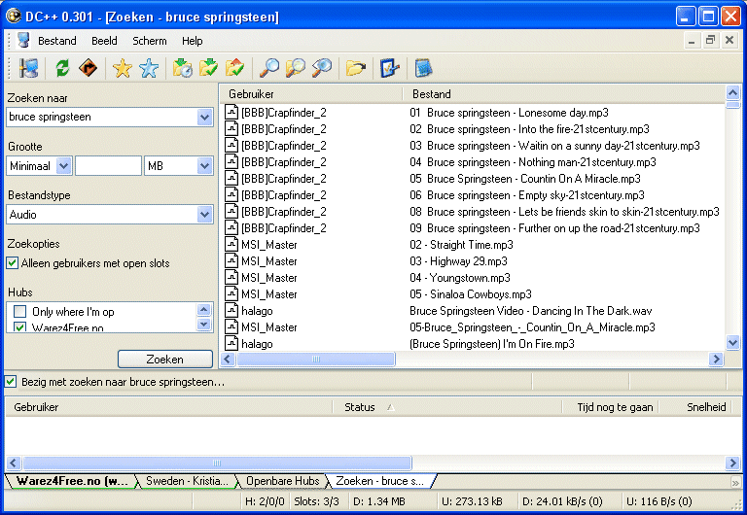This screenshot has height=515, width=747.
Task: Uncheck Alleen gebruikers met open slots
Action: pos(13,263)
